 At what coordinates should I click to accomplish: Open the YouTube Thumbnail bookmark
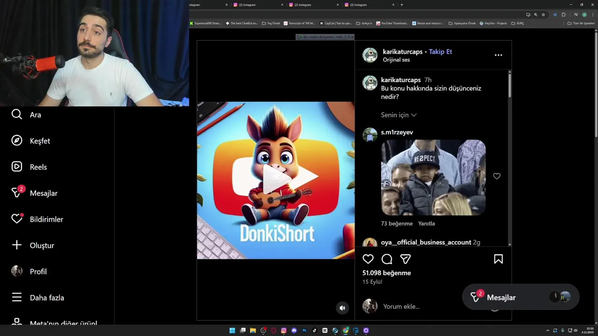[392, 23]
